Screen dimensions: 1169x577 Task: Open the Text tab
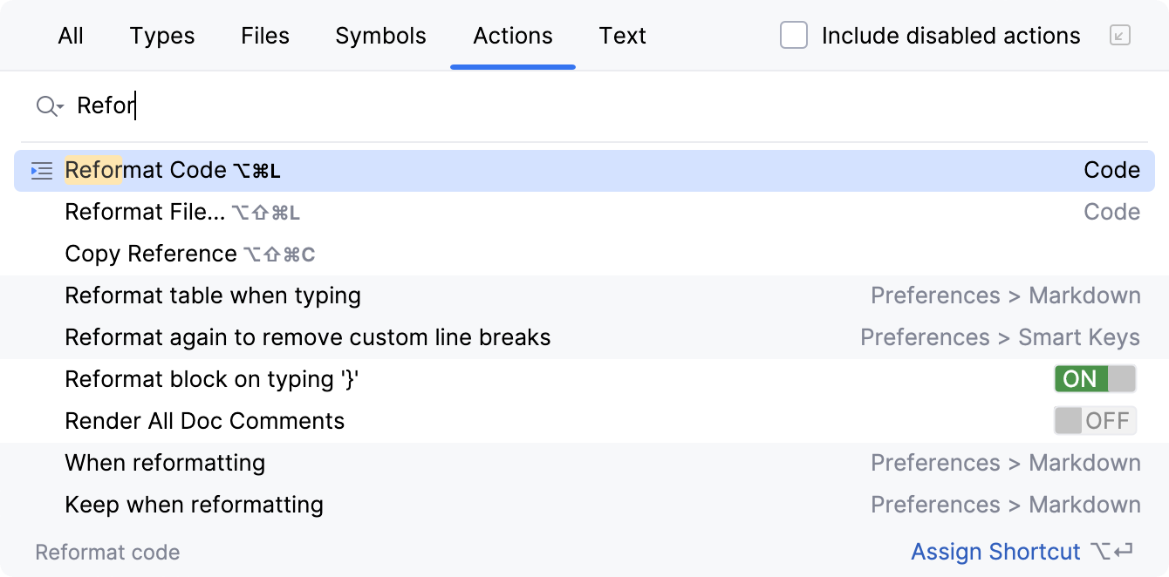coord(622,36)
